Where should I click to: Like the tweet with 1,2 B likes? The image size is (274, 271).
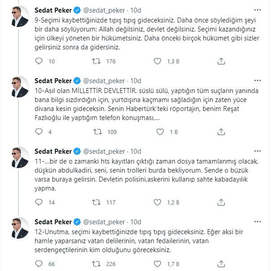coord(158,203)
